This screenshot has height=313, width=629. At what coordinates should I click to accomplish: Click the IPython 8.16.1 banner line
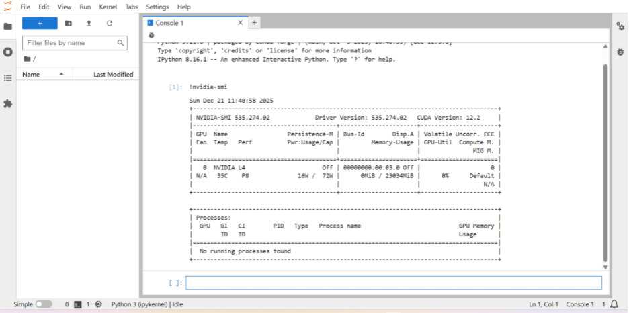(x=276, y=59)
